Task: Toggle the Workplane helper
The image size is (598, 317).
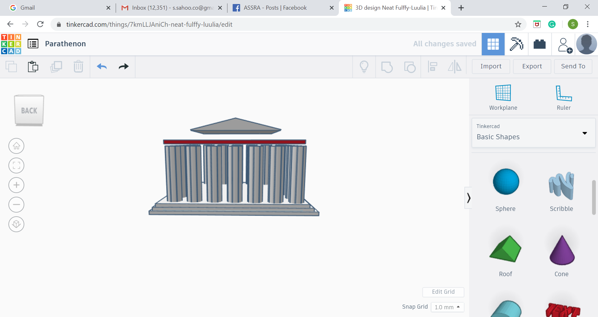Action: tap(503, 96)
